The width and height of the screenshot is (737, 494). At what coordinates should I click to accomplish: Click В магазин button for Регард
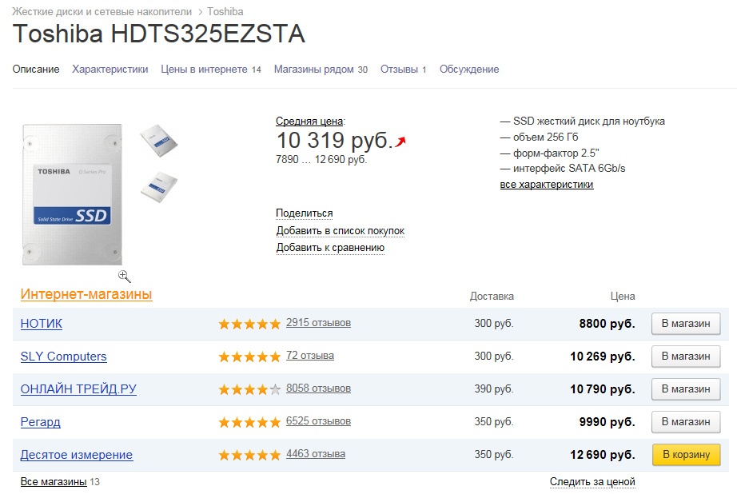point(686,422)
